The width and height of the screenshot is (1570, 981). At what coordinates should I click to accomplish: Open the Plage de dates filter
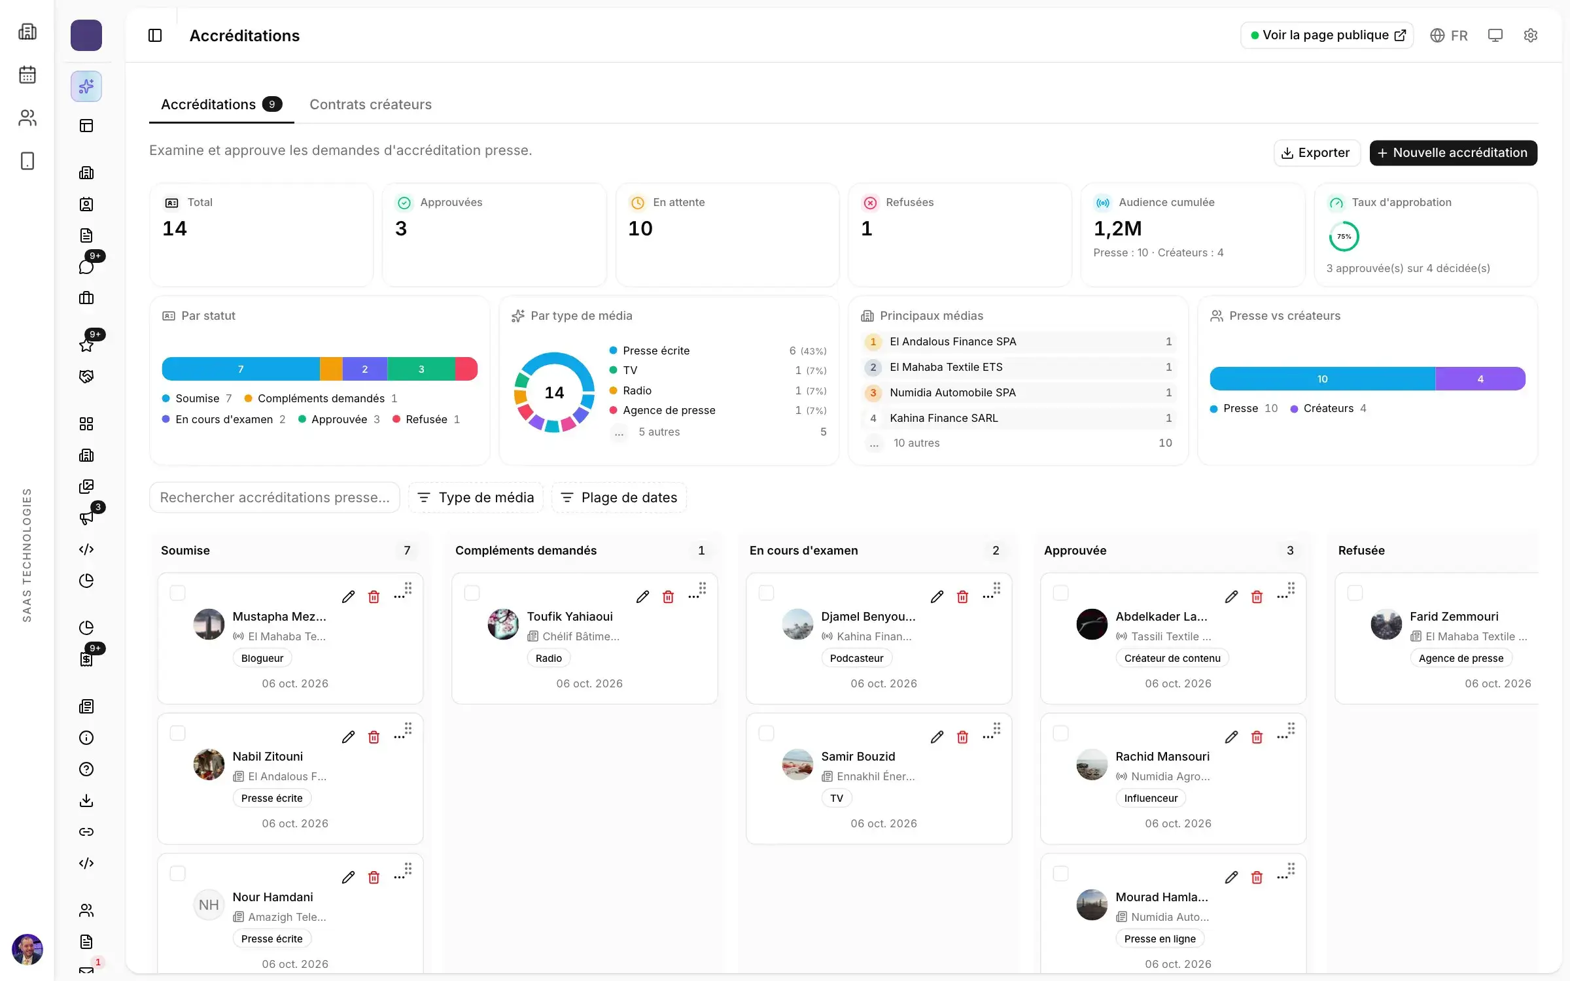tap(619, 498)
